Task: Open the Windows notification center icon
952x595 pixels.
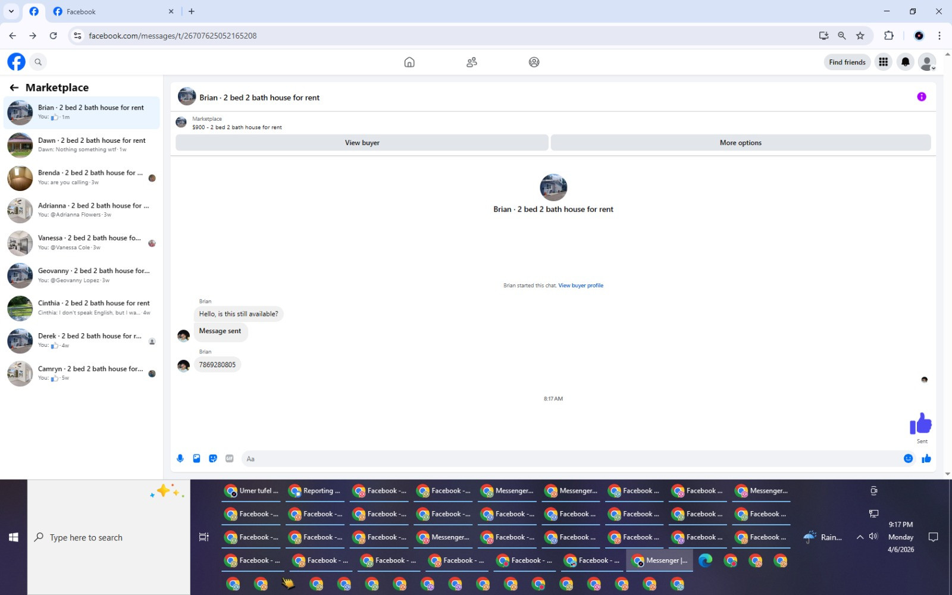Action: coord(933,537)
